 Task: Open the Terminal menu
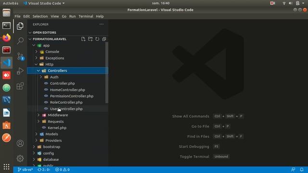(86, 16)
